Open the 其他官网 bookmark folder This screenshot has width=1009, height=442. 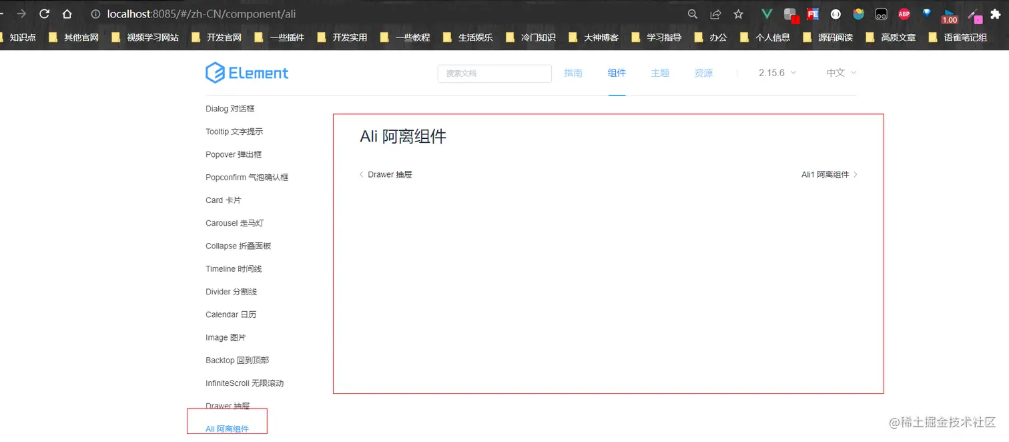click(73, 37)
